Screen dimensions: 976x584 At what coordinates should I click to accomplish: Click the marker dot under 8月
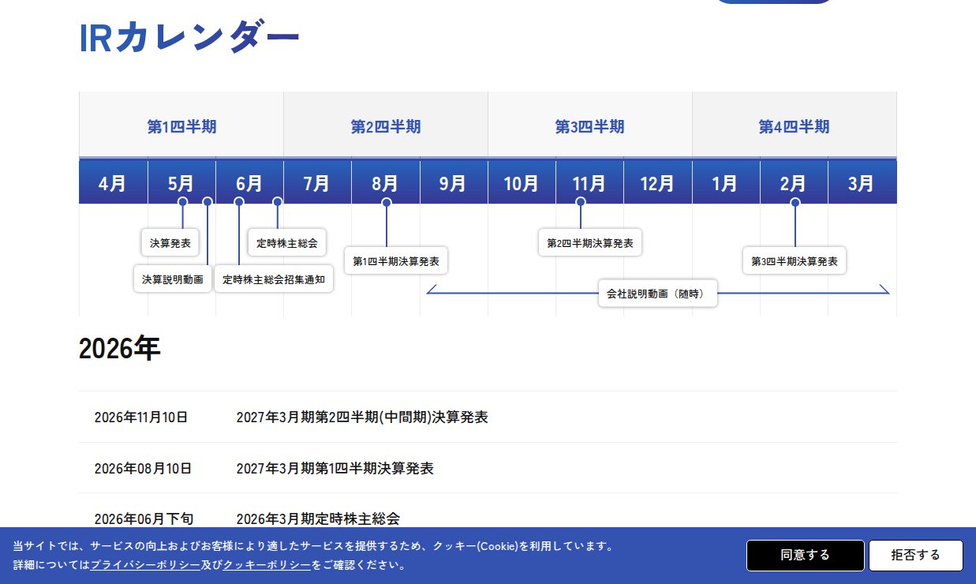(x=387, y=203)
